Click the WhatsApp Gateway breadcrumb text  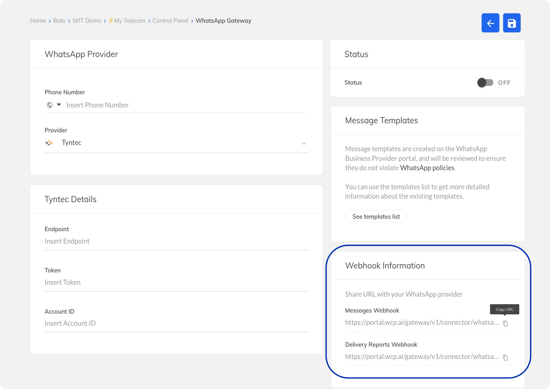point(223,21)
